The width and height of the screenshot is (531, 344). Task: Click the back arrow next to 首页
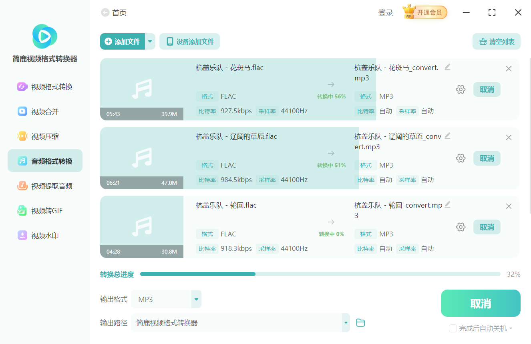[x=105, y=12]
